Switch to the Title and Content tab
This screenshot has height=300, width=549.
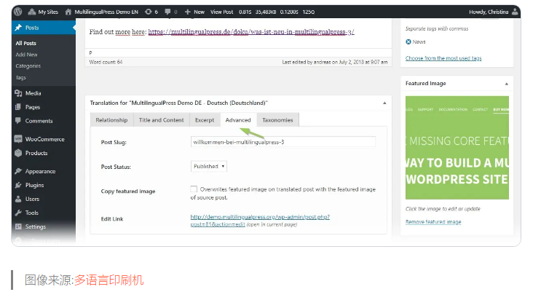pos(162,120)
